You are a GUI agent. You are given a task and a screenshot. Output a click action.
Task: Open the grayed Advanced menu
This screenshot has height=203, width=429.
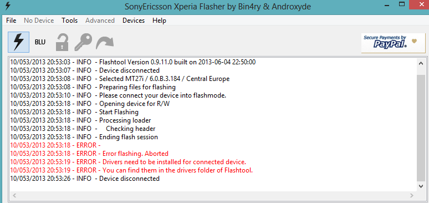(100, 21)
